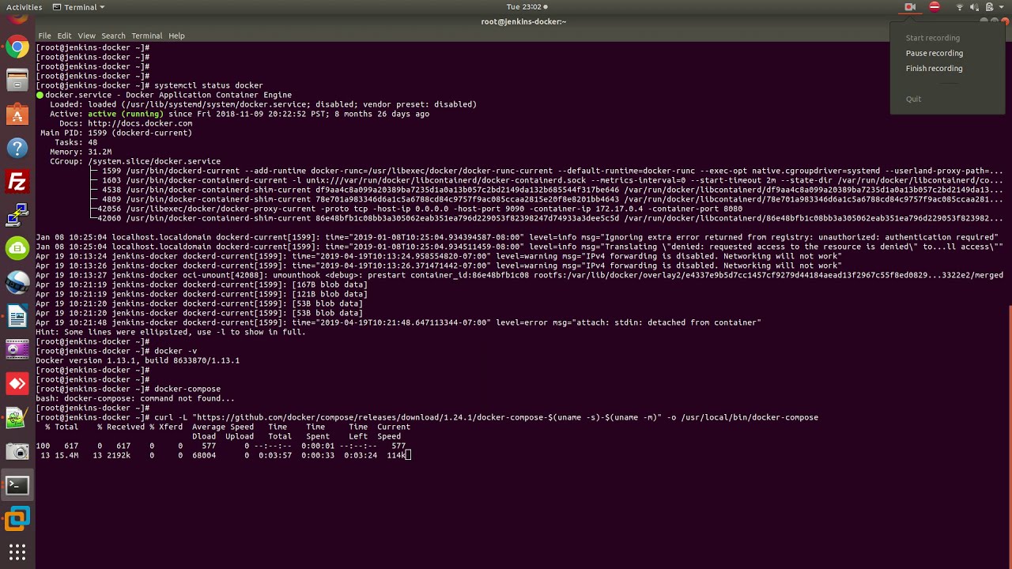Select Start recording in the popup
This screenshot has height=569, width=1012.
(933, 38)
